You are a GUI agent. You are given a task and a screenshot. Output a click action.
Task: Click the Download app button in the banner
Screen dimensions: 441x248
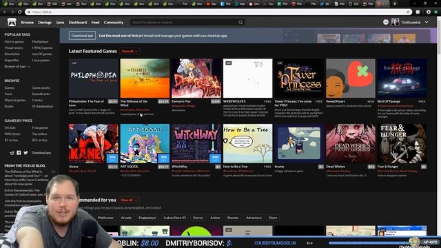click(82, 36)
